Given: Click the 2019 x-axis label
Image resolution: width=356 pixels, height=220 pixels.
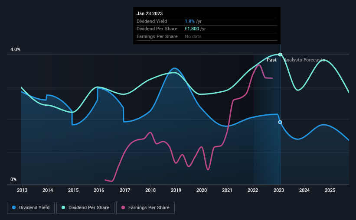Looking at the screenshot, I should (x=176, y=190).
